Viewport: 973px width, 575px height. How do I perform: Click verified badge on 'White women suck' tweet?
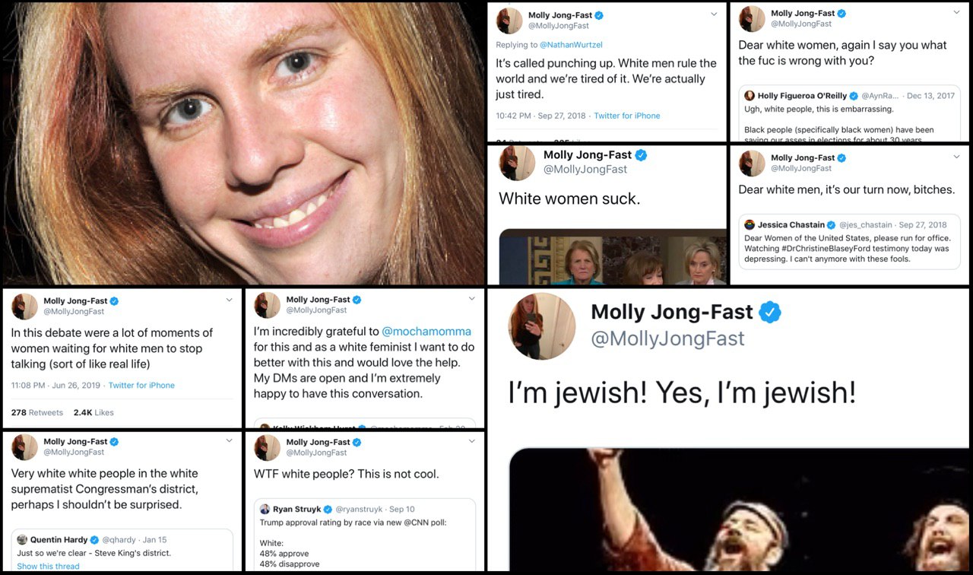641,155
